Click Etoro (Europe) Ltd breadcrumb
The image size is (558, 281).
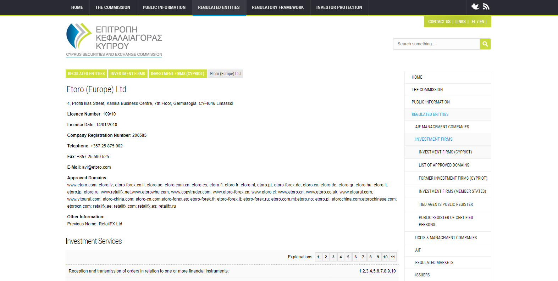(225, 74)
